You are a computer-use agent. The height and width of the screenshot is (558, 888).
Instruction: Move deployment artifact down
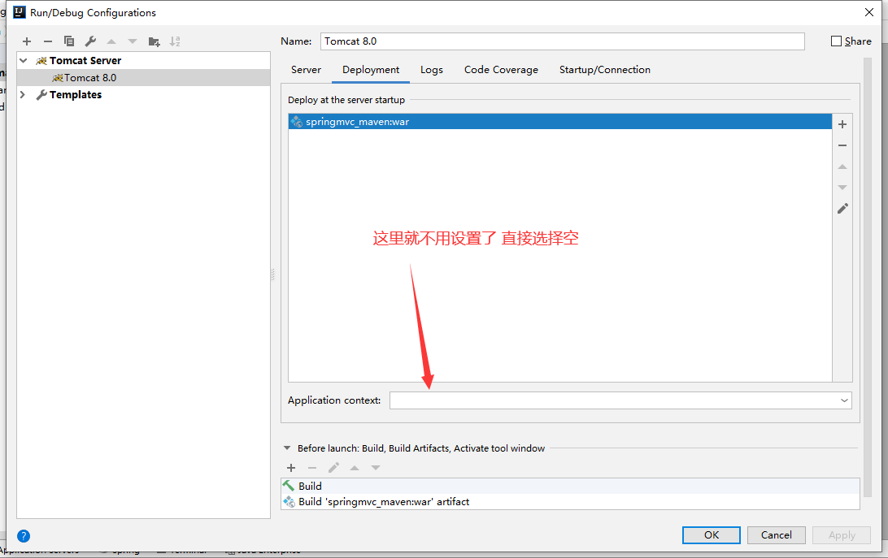(x=842, y=188)
